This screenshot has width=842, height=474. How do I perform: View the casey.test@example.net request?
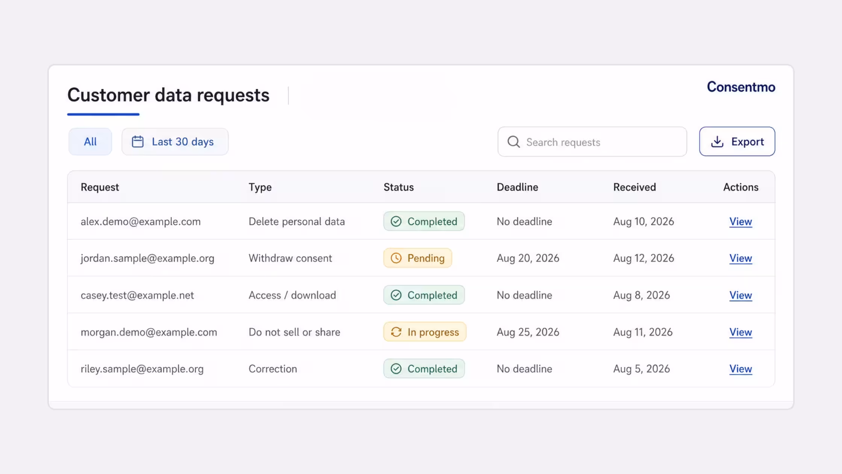click(x=741, y=295)
